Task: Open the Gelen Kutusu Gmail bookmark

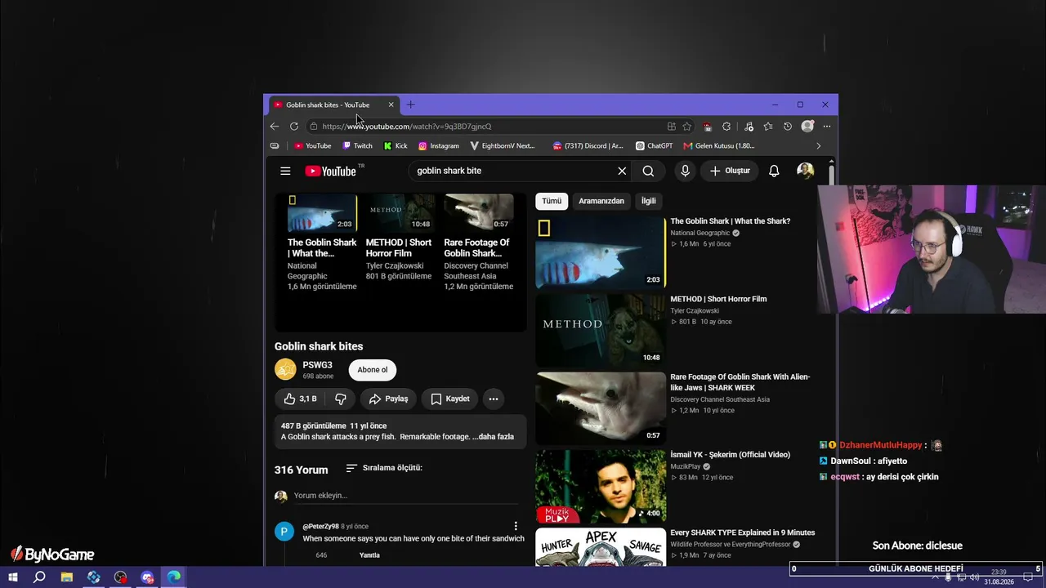Action: 719,146
